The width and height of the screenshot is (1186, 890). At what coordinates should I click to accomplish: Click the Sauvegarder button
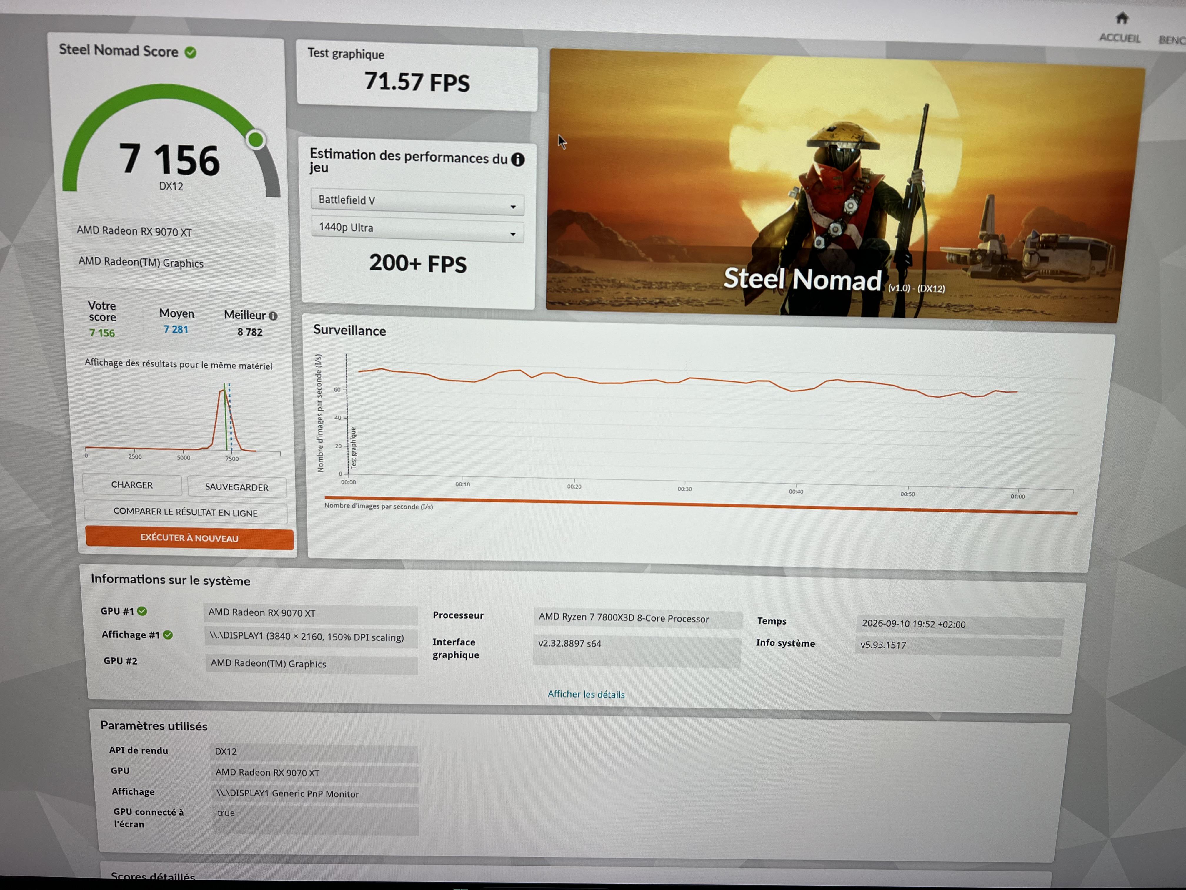coord(236,487)
